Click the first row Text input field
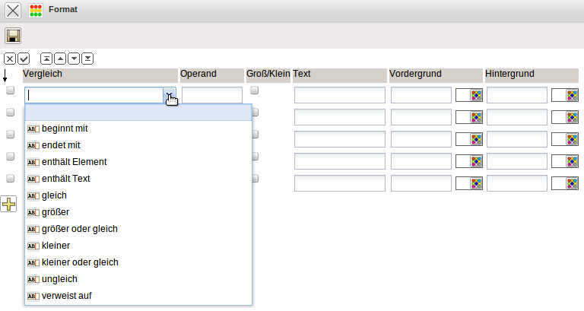This screenshot has width=584, height=311. (339, 95)
